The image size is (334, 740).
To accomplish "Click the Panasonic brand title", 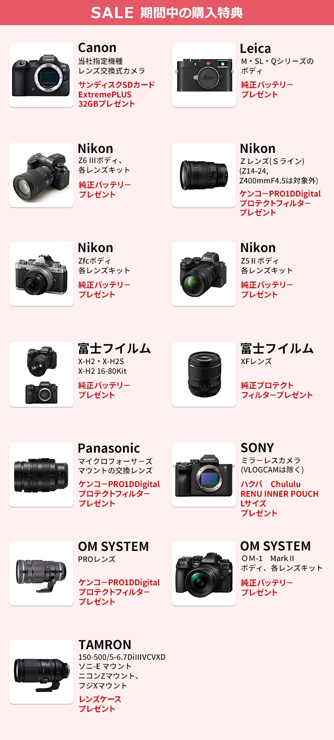I will [109, 448].
